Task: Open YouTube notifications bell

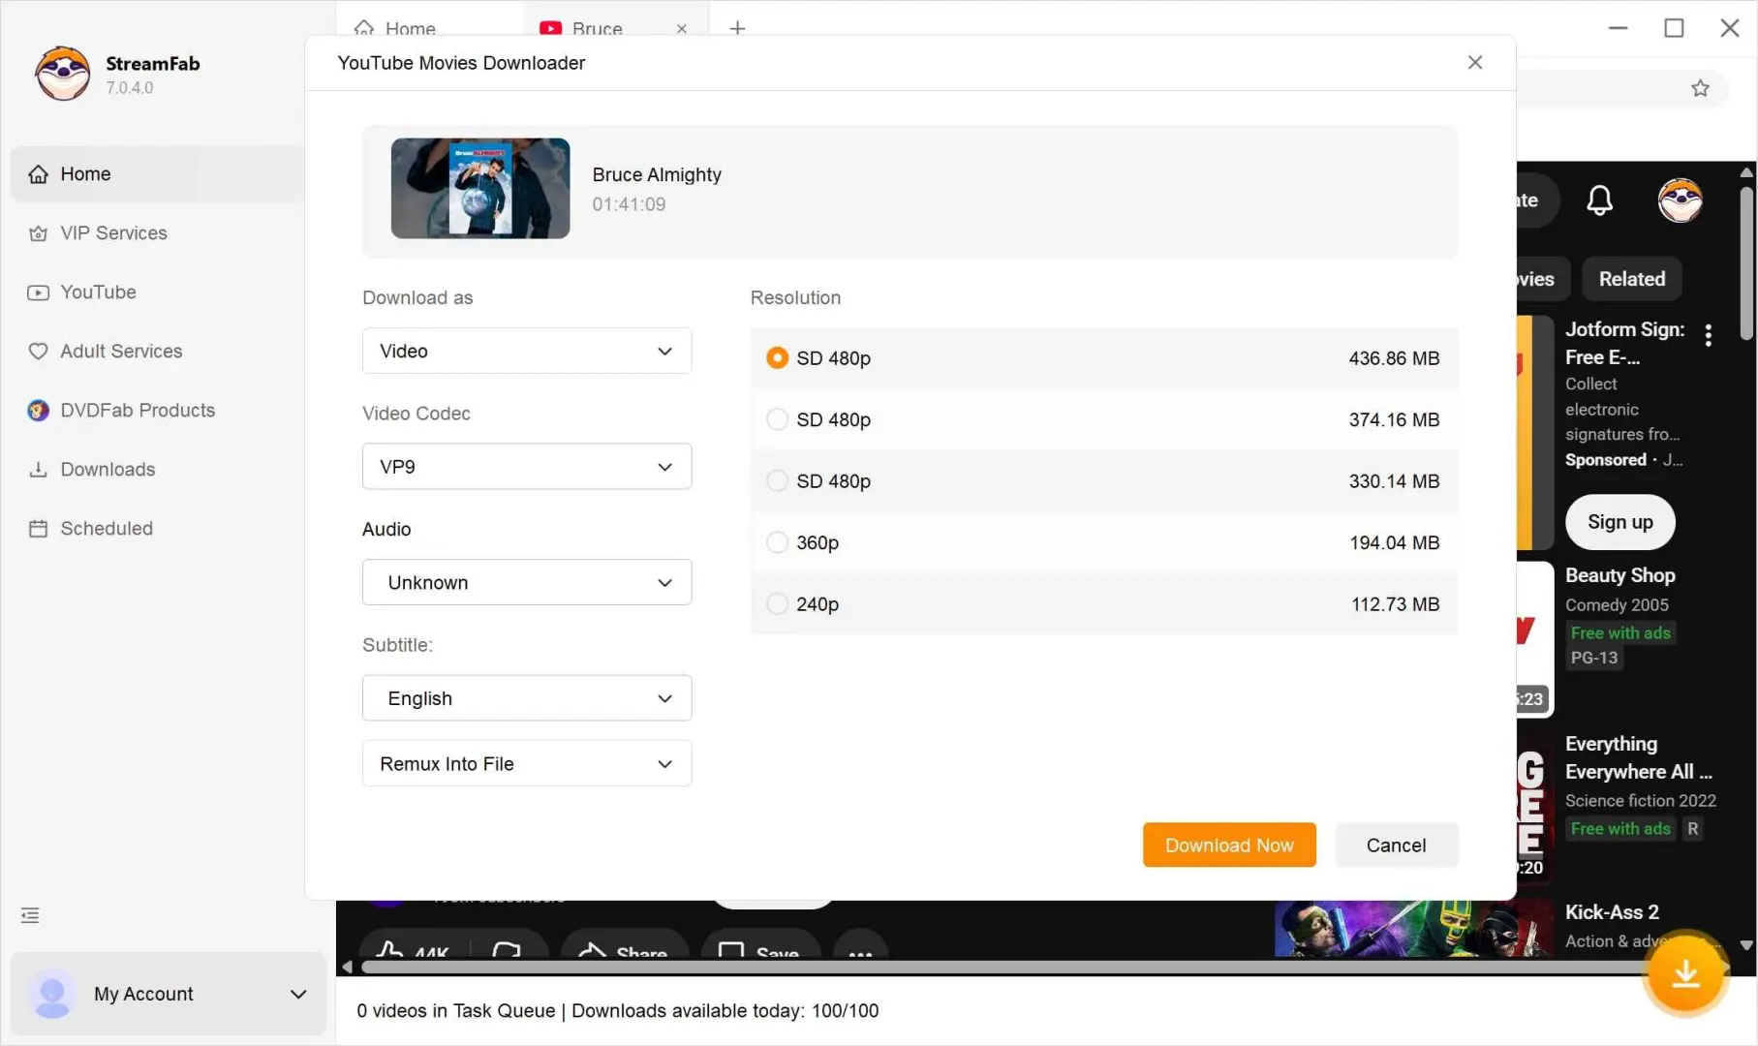Action: (1600, 200)
